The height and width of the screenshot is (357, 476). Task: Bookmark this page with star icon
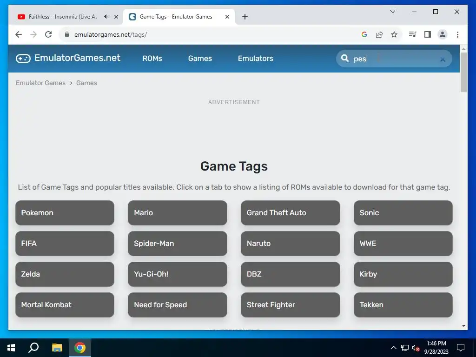(x=394, y=34)
